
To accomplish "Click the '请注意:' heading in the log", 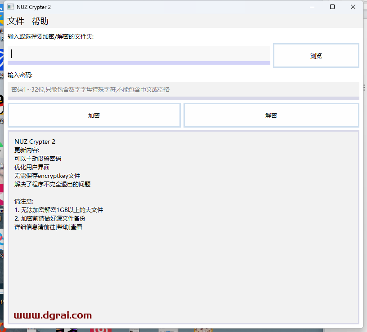I will point(24,201).
